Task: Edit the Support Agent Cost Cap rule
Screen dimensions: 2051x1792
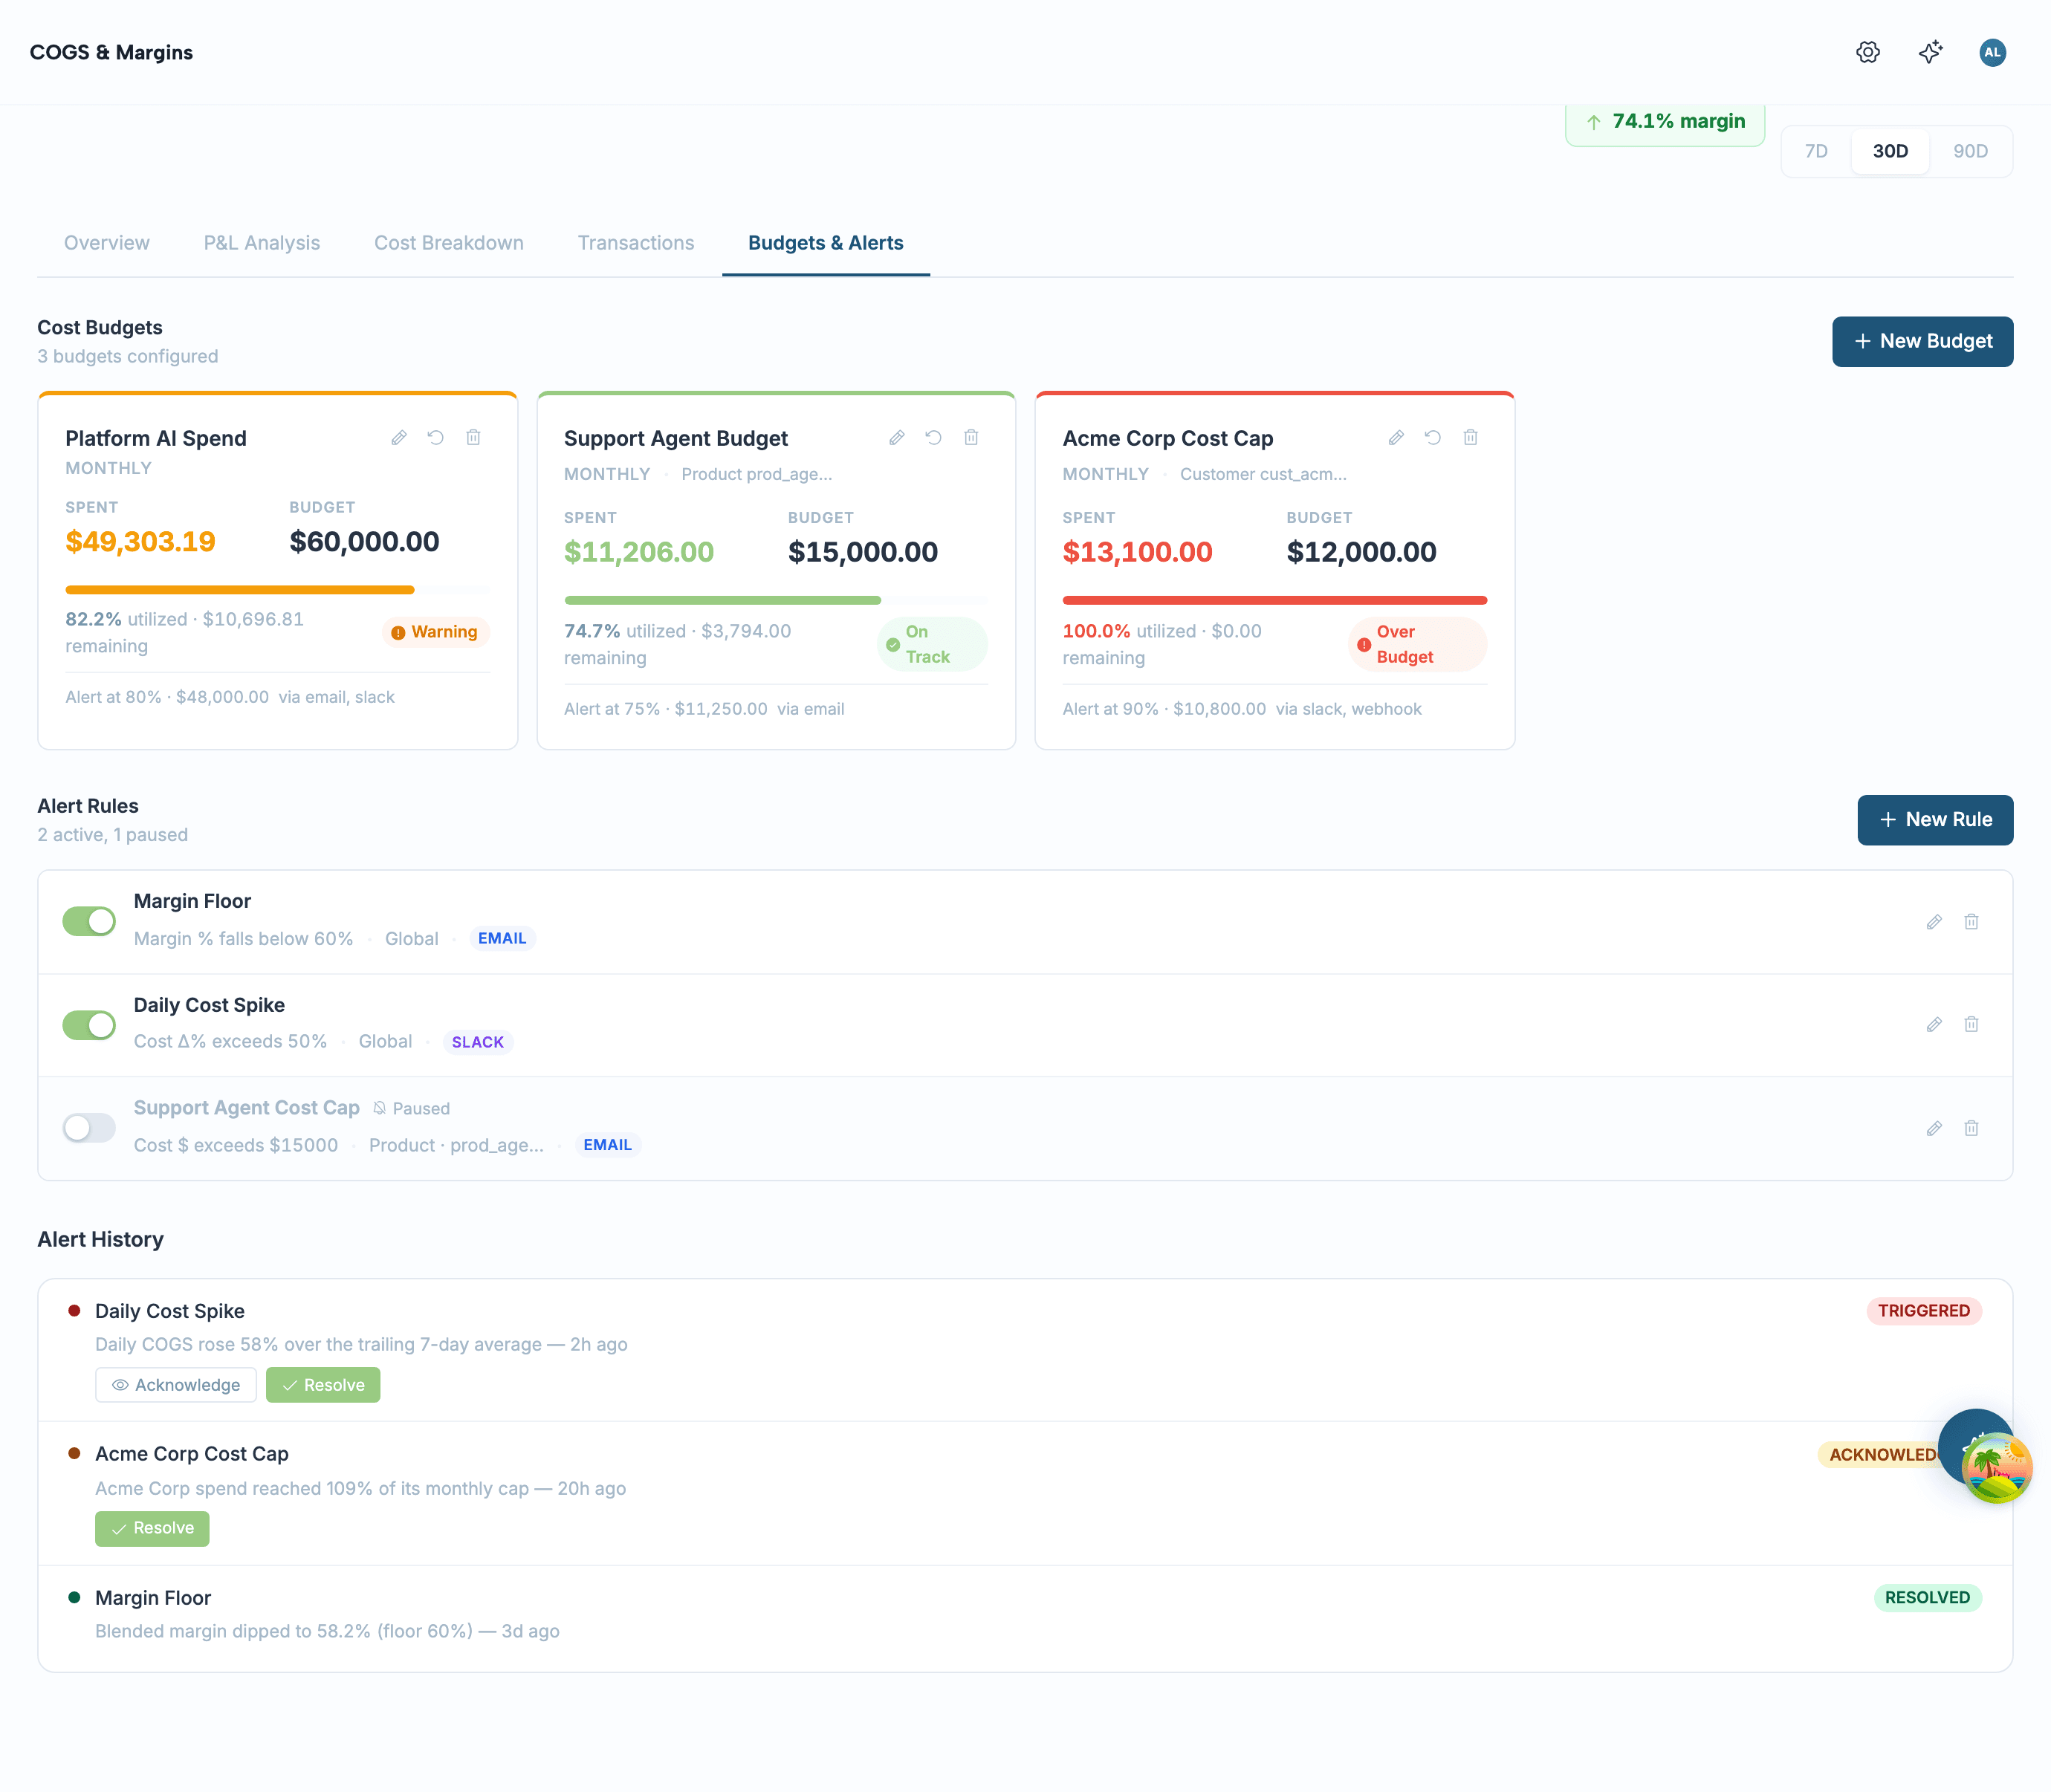Action: [1933, 1128]
